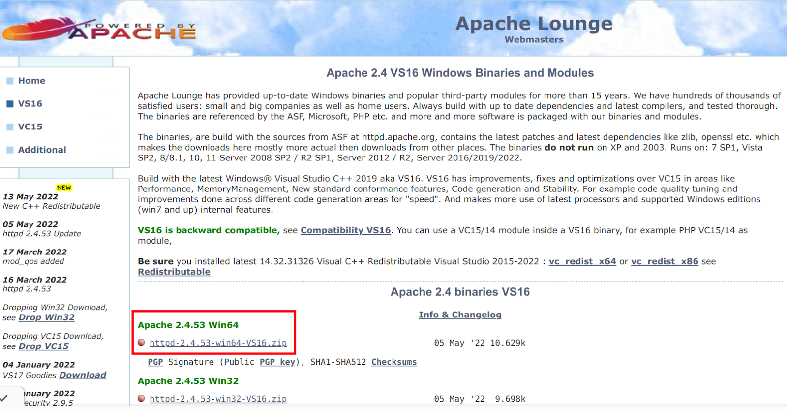
Task: Click the 'mod_qos added' news text
Action: coord(33,261)
